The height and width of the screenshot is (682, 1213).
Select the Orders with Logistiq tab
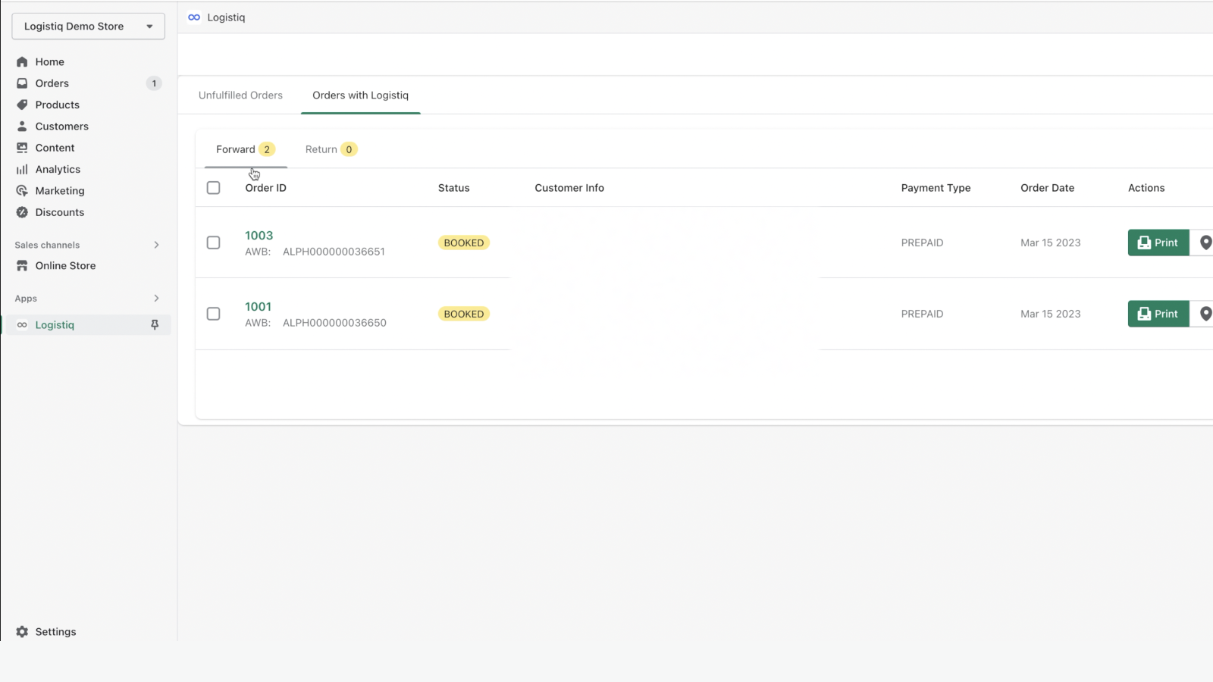tap(361, 95)
